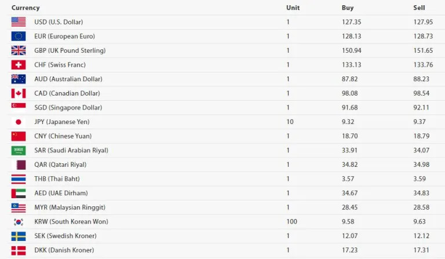The width and height of the screenshot is (445, 259).
Task: Click the European Union flag icon
Action: click(19, 37)
